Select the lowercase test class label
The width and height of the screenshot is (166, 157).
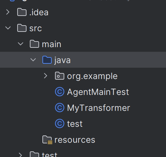coord(75,124)
